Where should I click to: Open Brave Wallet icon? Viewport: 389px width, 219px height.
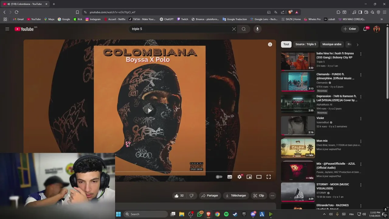366,12
